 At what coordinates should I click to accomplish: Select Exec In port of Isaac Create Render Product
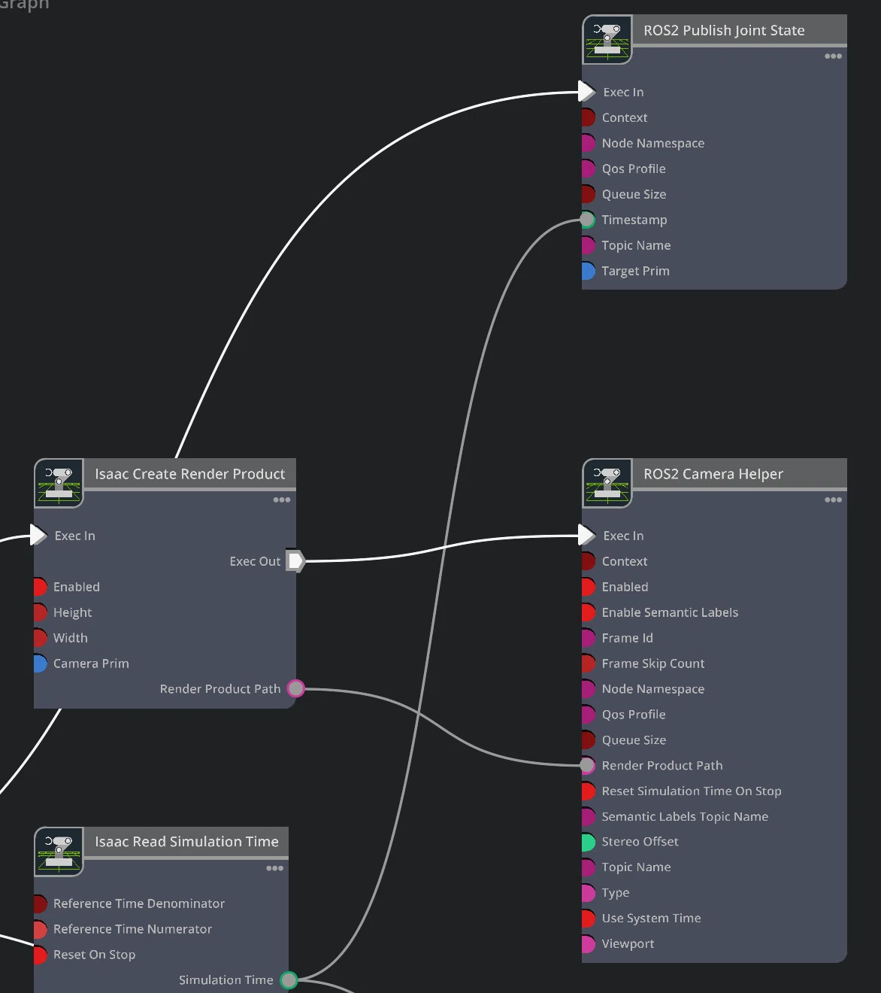(38, 536)
